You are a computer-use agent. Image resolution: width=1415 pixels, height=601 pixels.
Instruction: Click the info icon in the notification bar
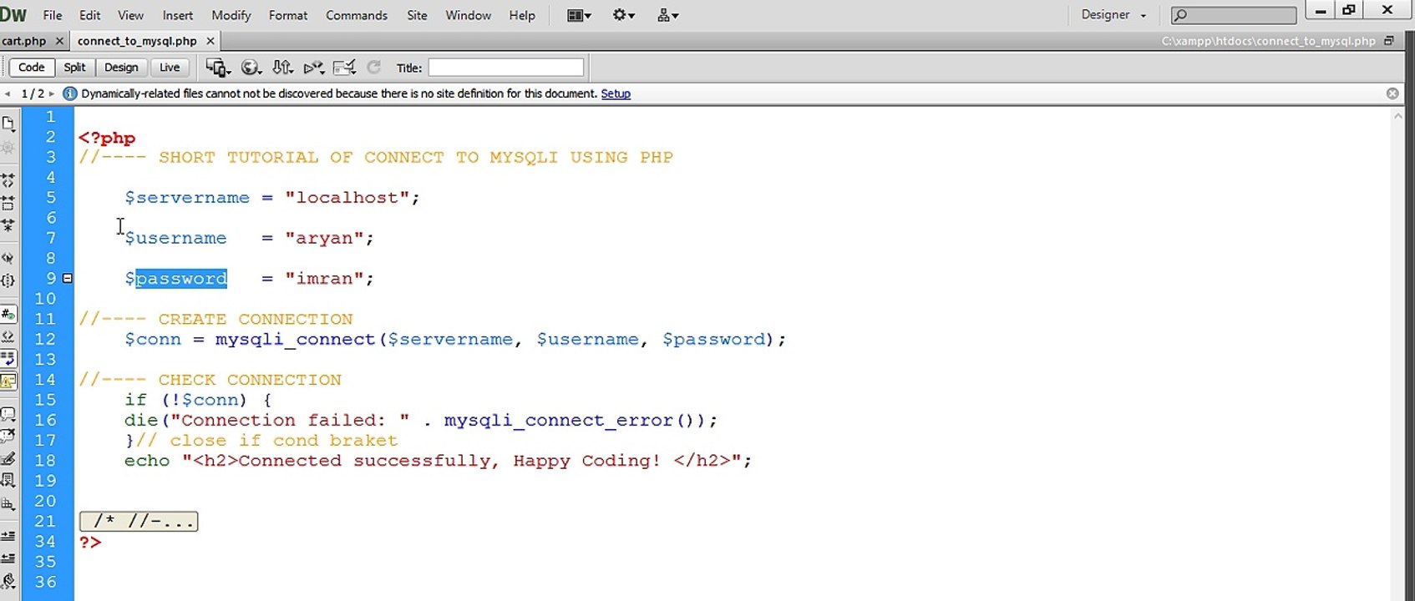pyautogui.click(x=70, y=93)
